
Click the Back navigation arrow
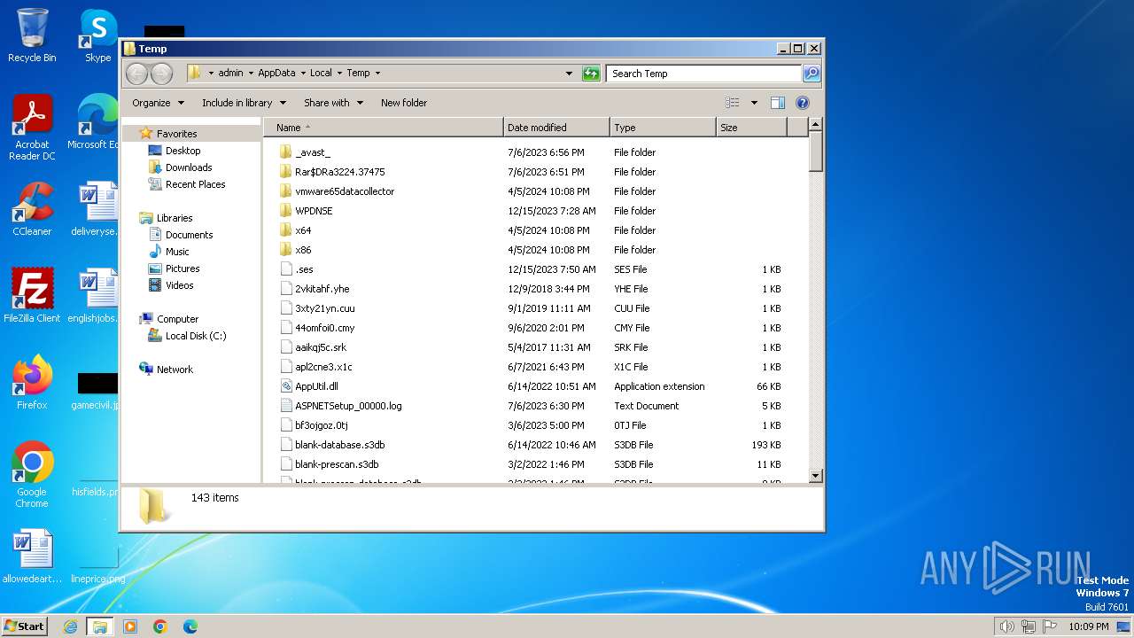pos(136,74)
